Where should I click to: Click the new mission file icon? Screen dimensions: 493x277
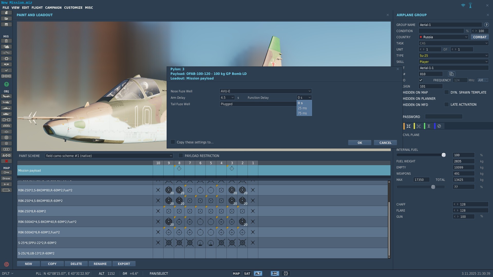pyautogui.click(x=6, y=13)
